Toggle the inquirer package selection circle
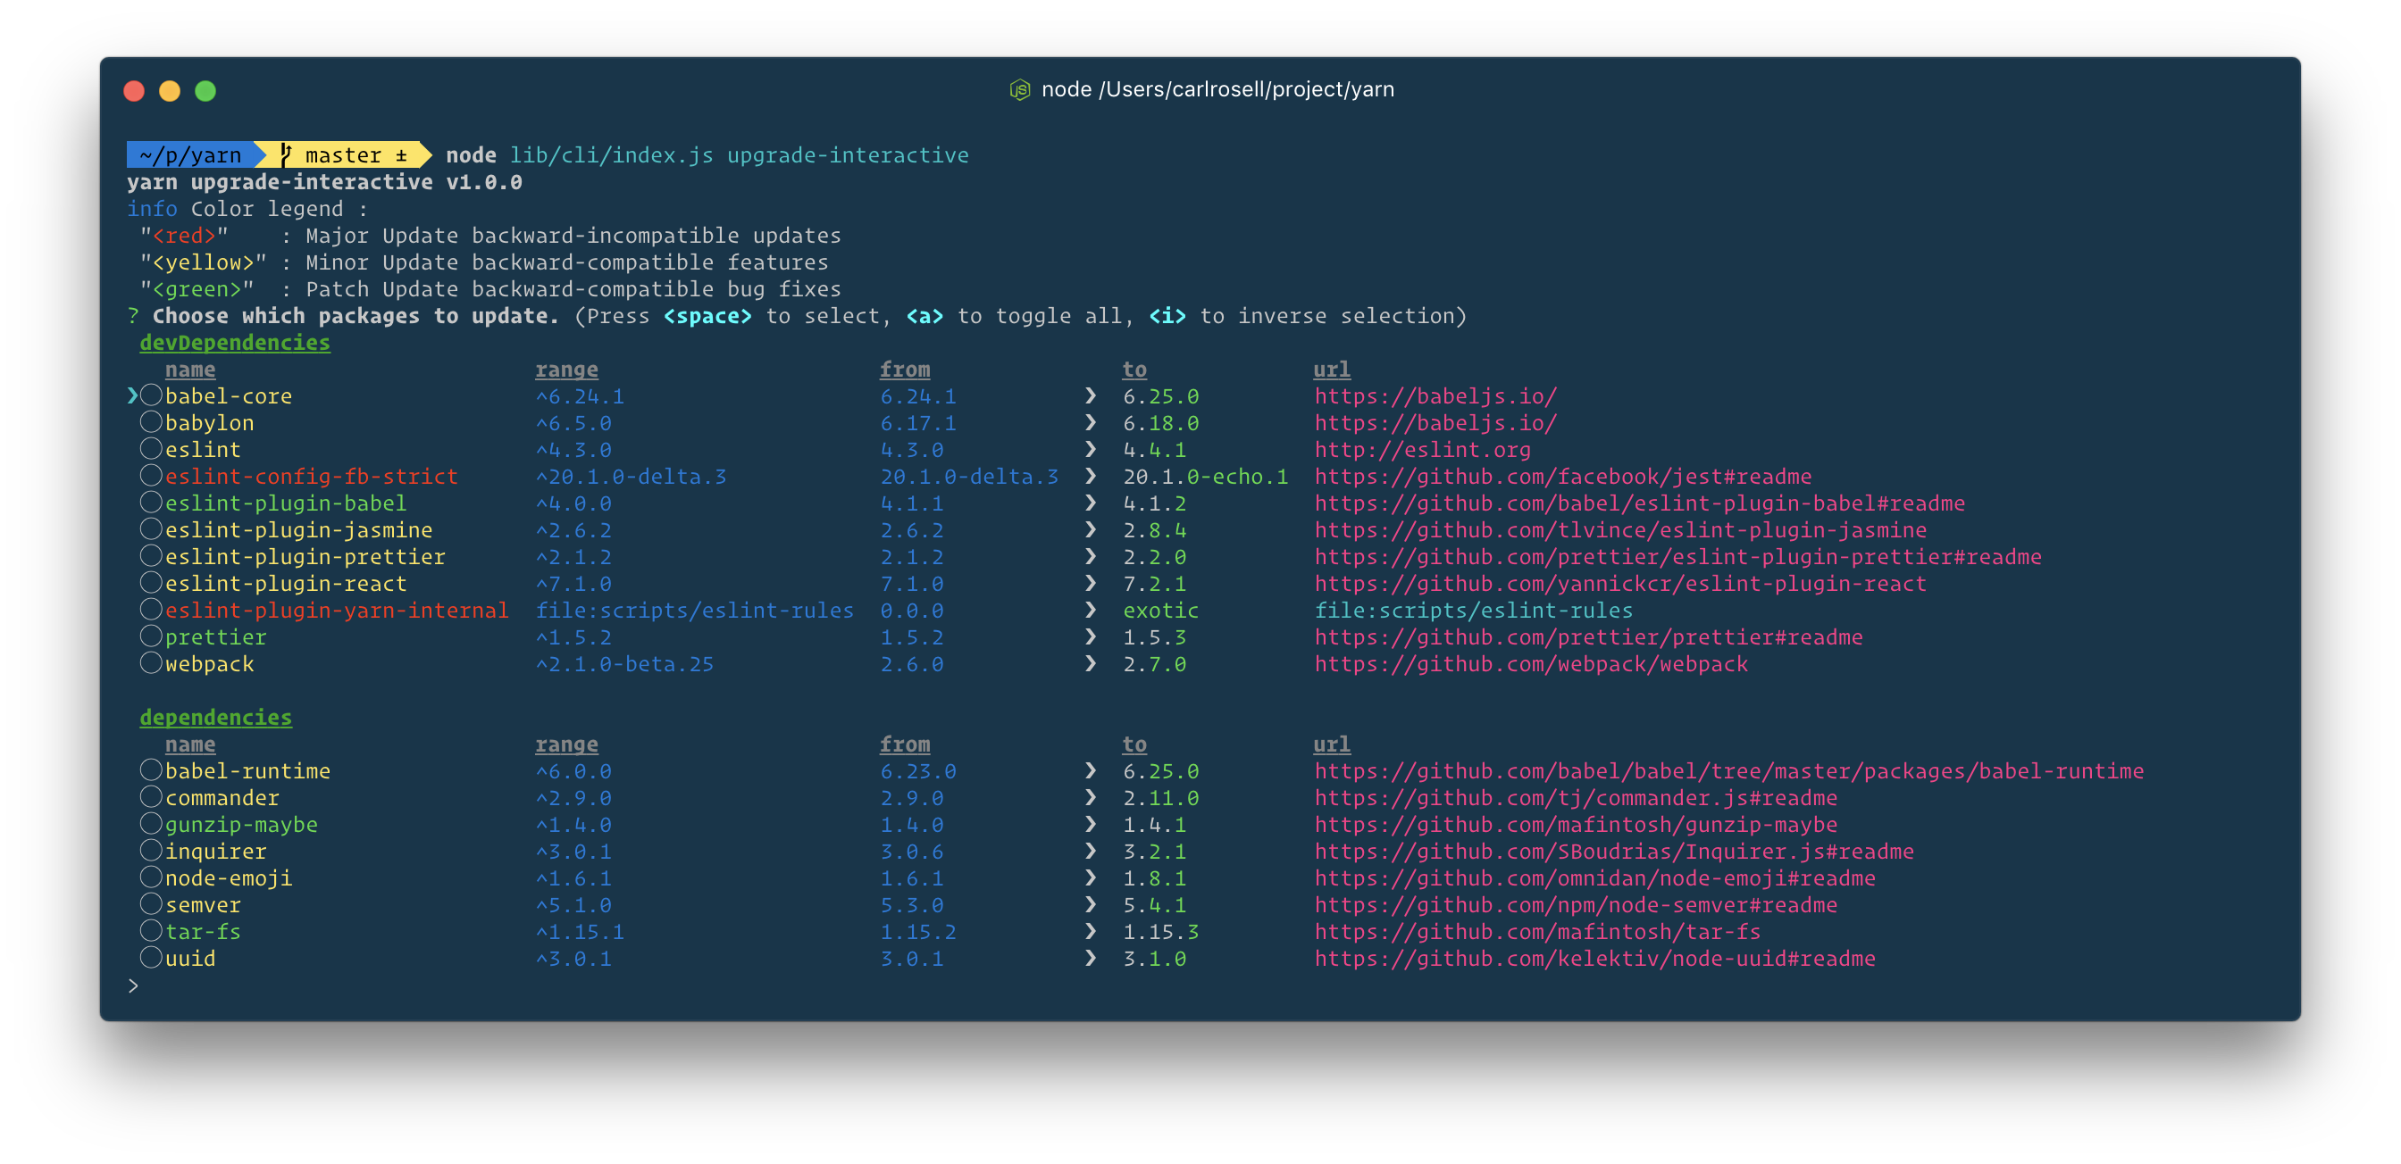Viewport: 2401px width, 1164px height. (151, 851)
